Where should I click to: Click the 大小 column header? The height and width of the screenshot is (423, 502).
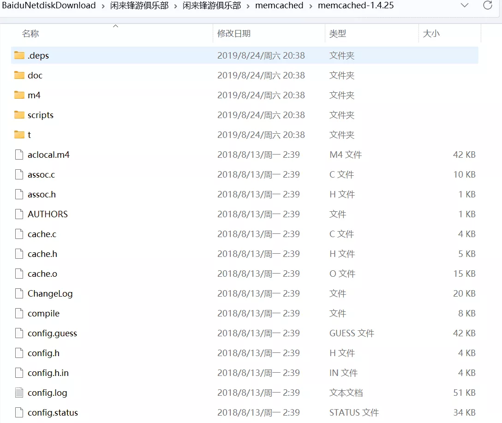point(431,34)
